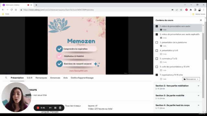The image size is (207, 116).
Task: Pause the screen recording
Action: (55, 108)
